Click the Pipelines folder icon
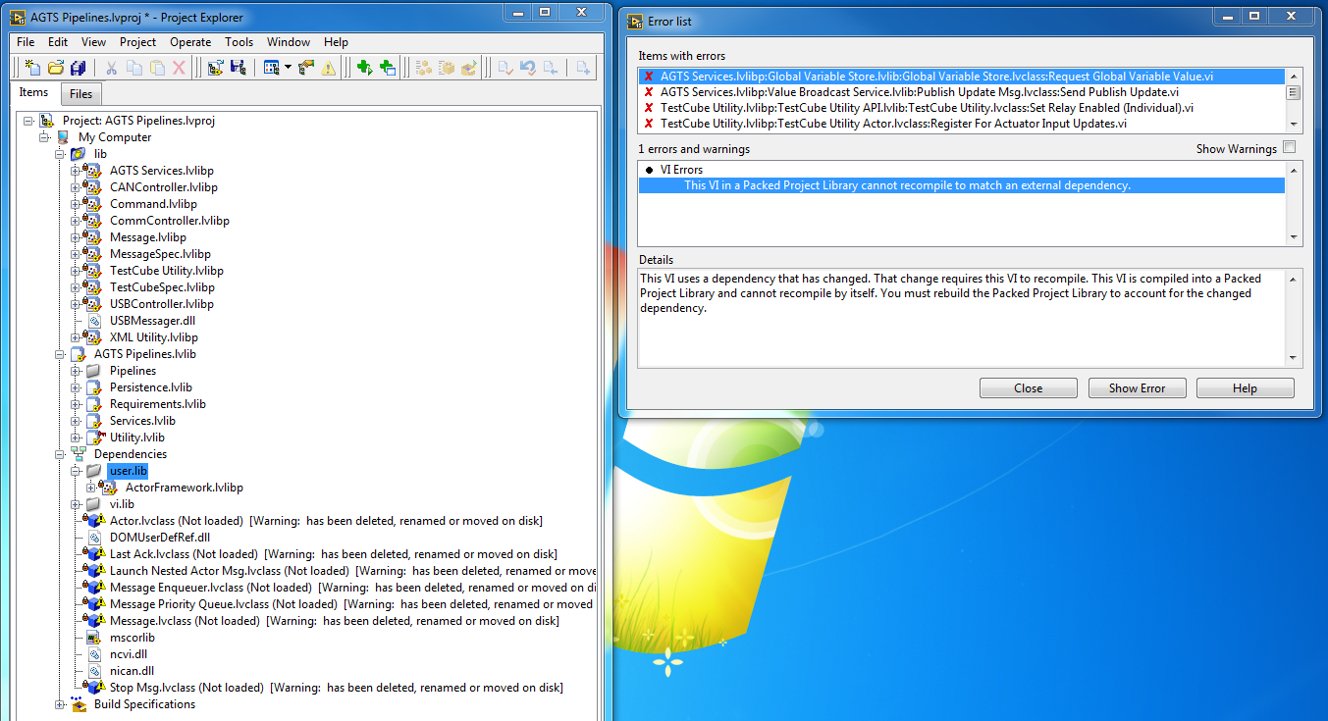Screen dimensions: 1328x721 93,371
